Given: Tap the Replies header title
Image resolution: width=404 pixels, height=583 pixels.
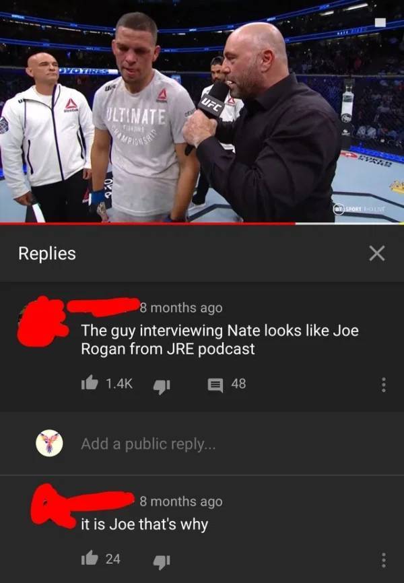Looking at the screenshot, I should pyautogui.click(x=47, y=254).
